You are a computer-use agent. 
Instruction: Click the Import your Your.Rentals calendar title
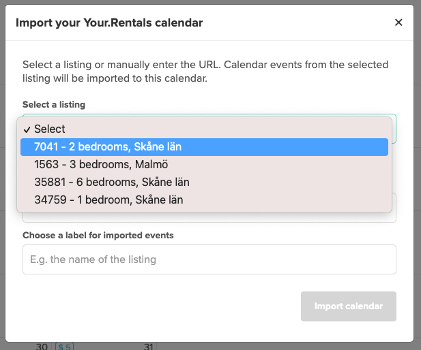[109, 22]
